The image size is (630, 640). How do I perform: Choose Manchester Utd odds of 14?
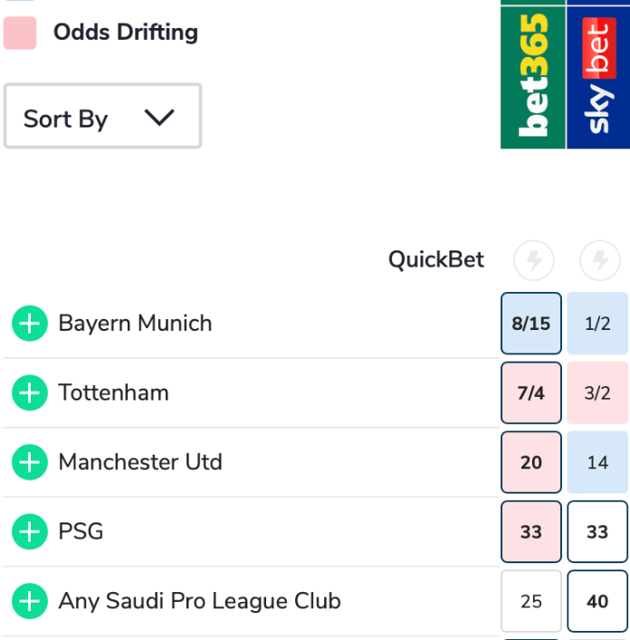point(597,463)
